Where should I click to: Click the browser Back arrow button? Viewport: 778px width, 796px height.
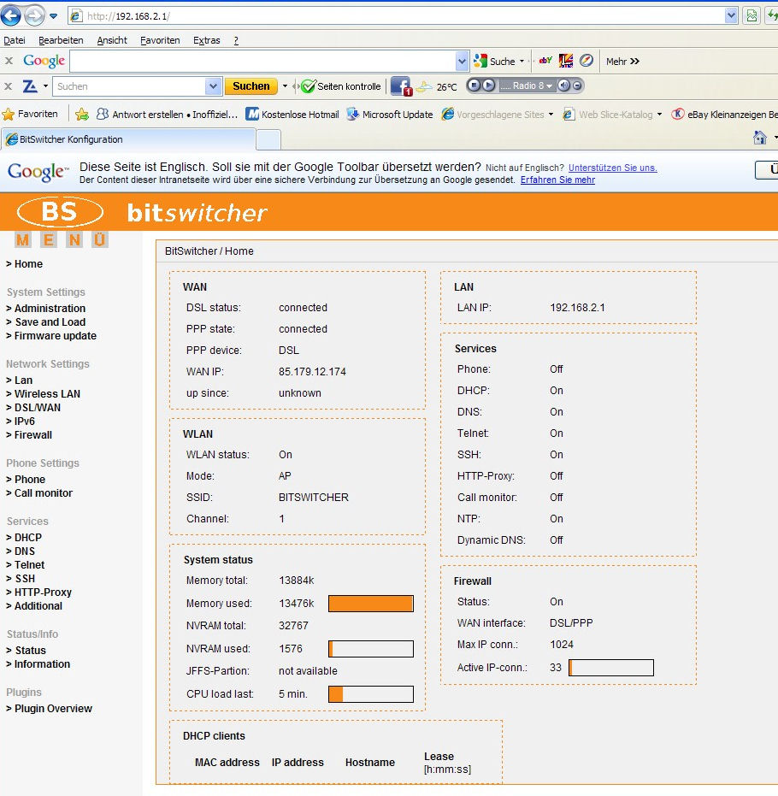(10, 15)
